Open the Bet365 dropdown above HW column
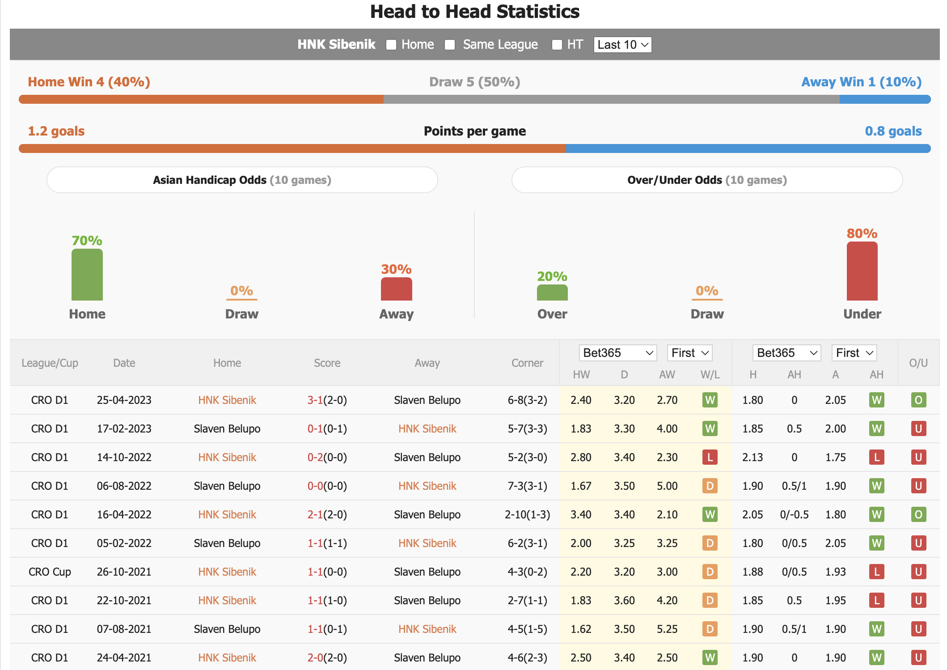This screenshot has width=947, height=670. [617, 353]
